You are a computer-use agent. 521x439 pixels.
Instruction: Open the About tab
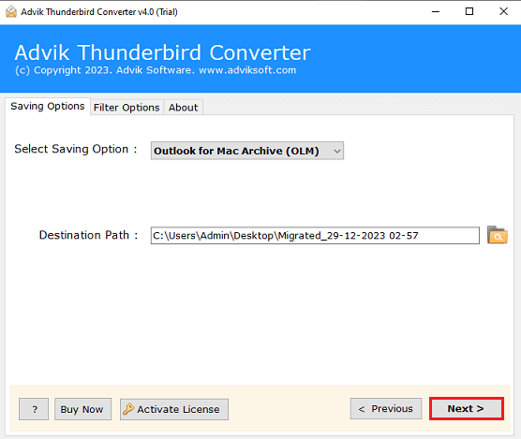pos(183,108)
